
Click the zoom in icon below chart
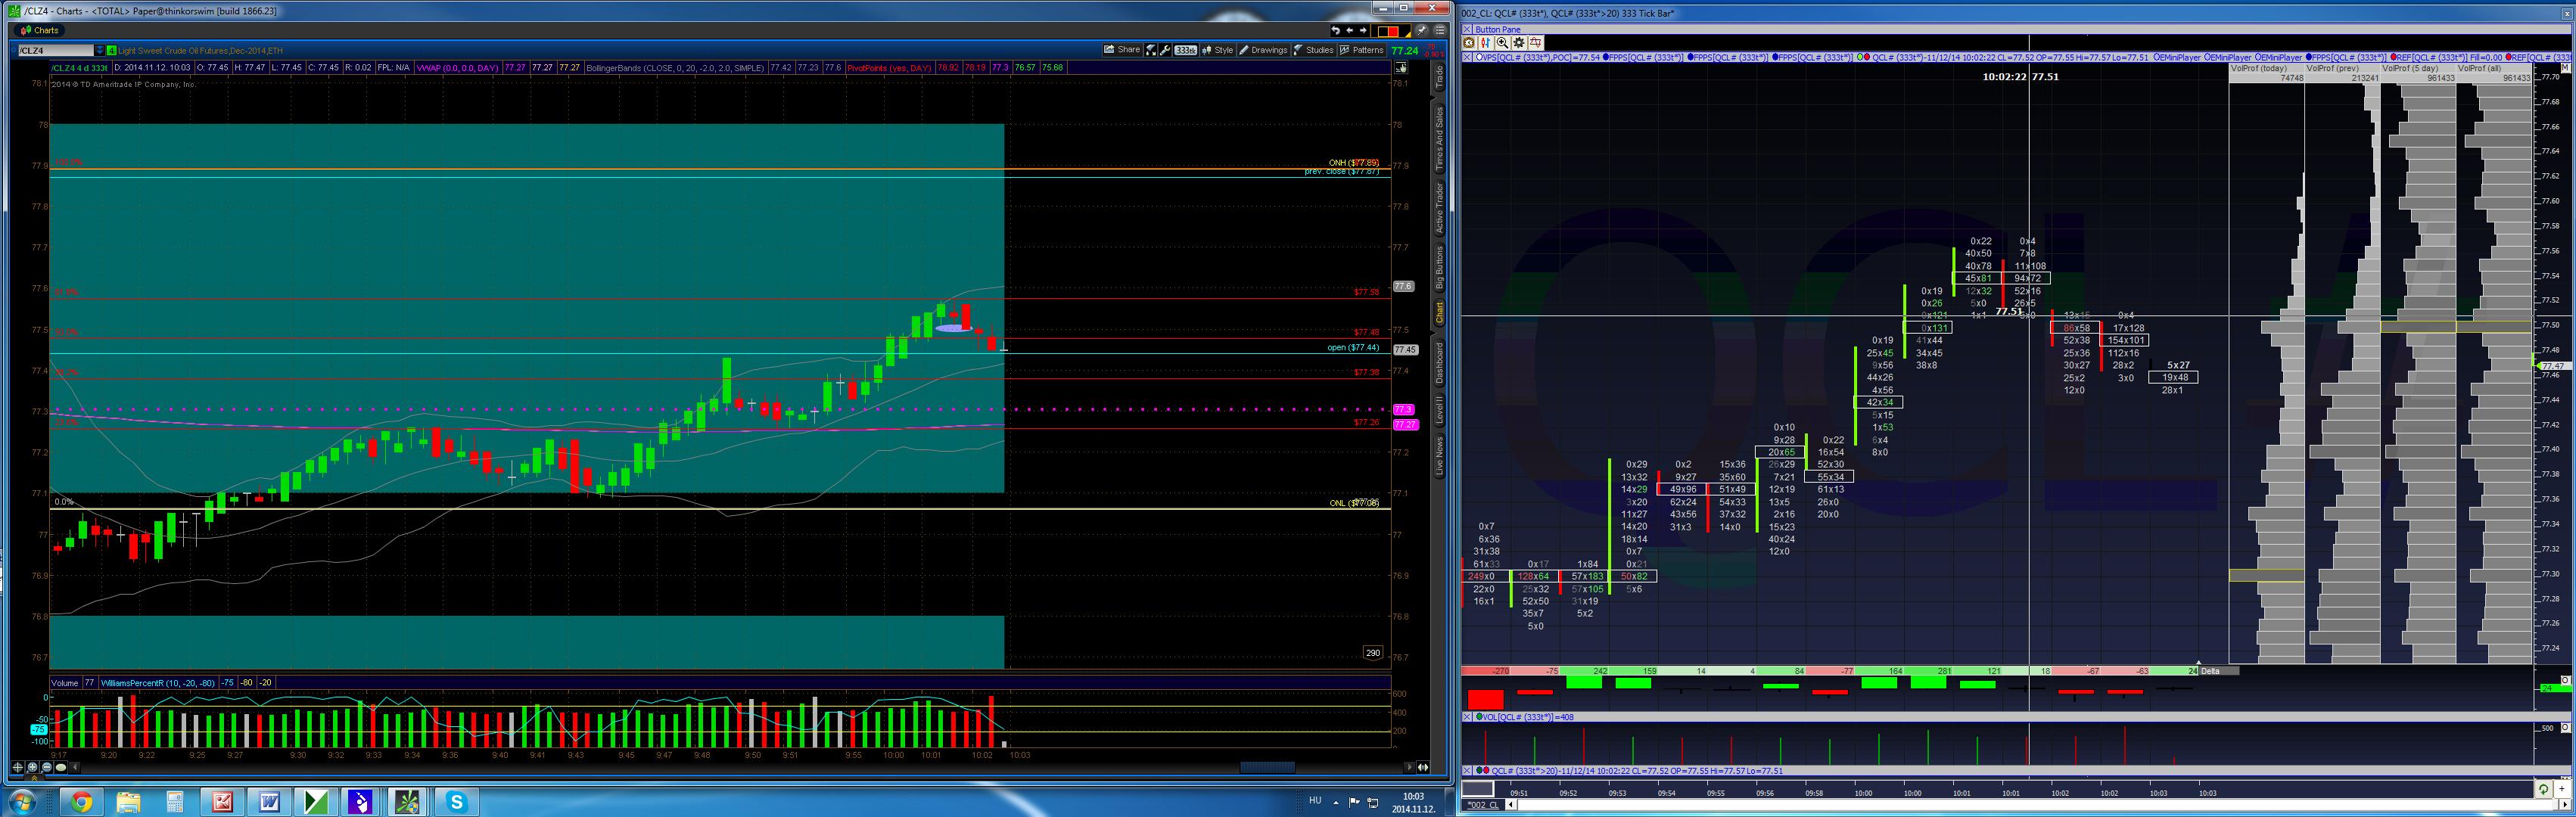[x=32, y=767]
